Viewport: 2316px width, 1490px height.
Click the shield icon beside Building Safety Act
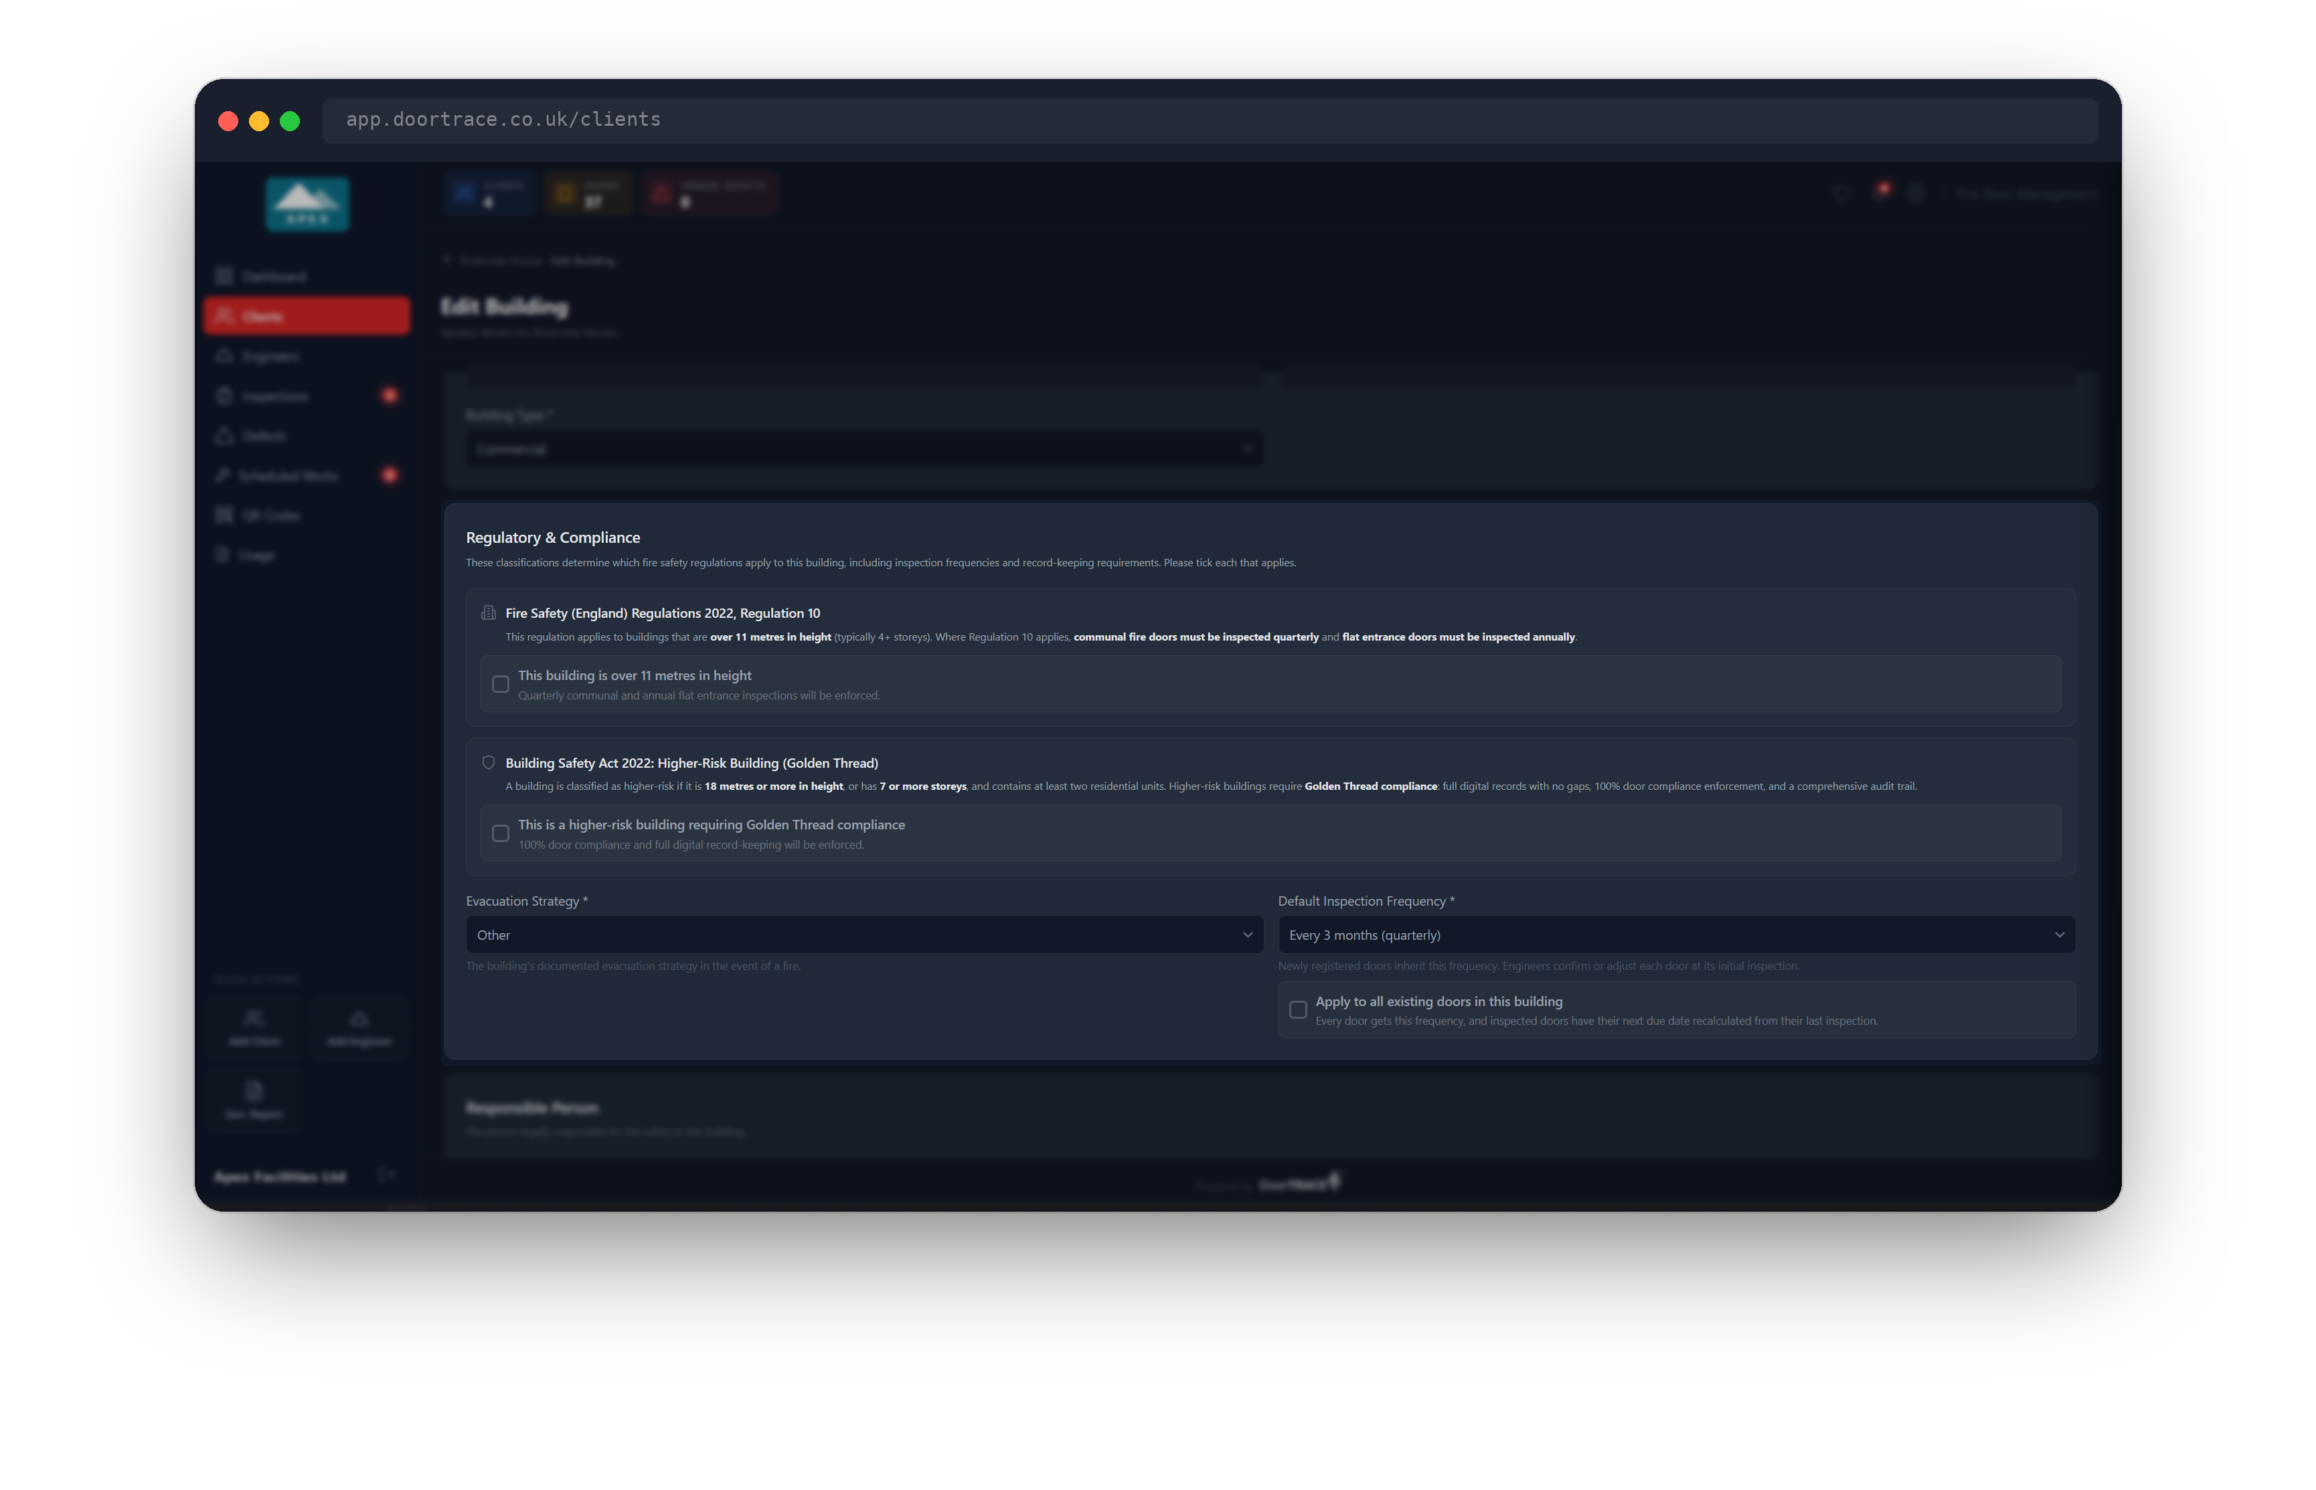[489, 762]
